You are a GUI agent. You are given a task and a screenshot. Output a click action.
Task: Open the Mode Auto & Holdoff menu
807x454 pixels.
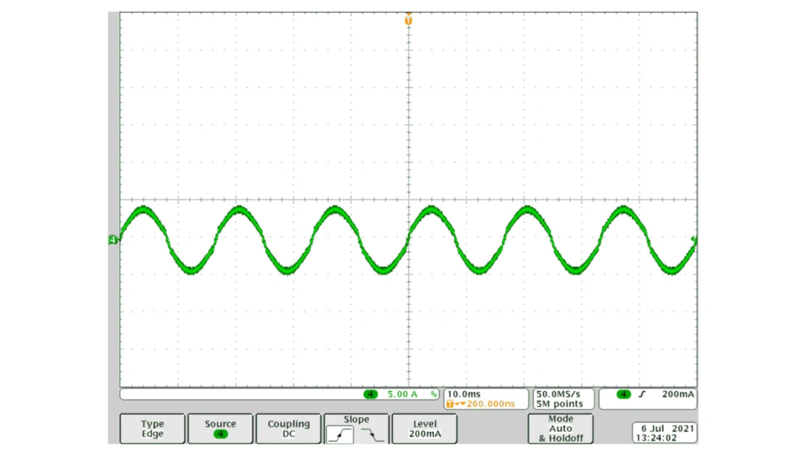click(560, 429)
